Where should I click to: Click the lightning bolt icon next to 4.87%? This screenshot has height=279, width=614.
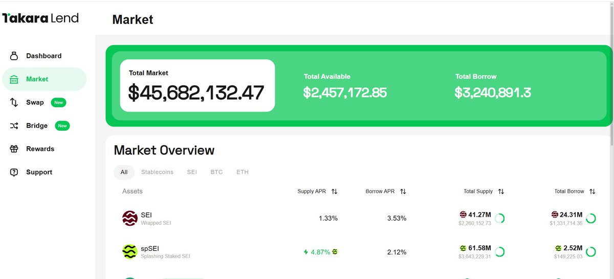[306, 252]
